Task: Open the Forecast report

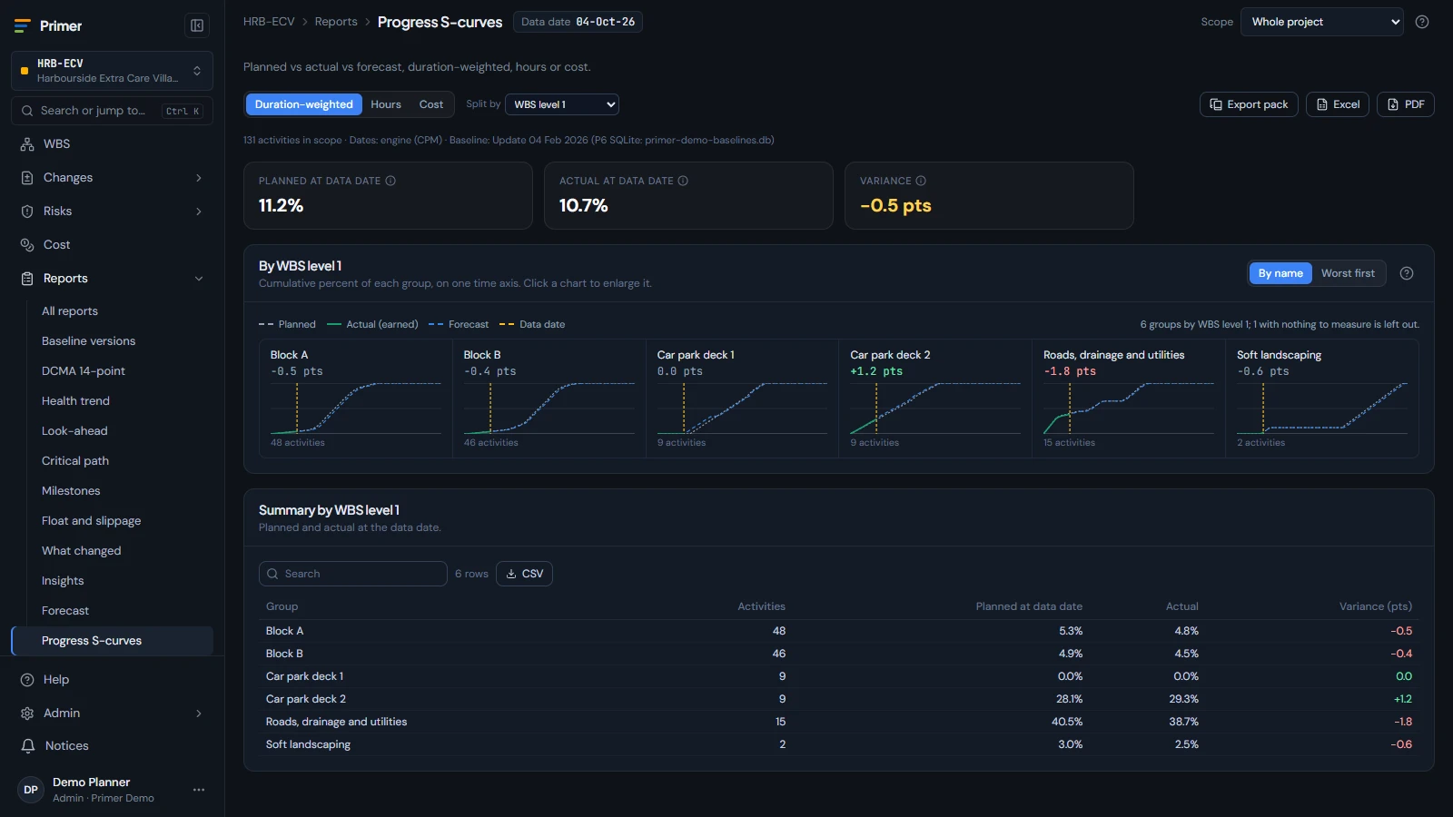Action: [122, 611]
